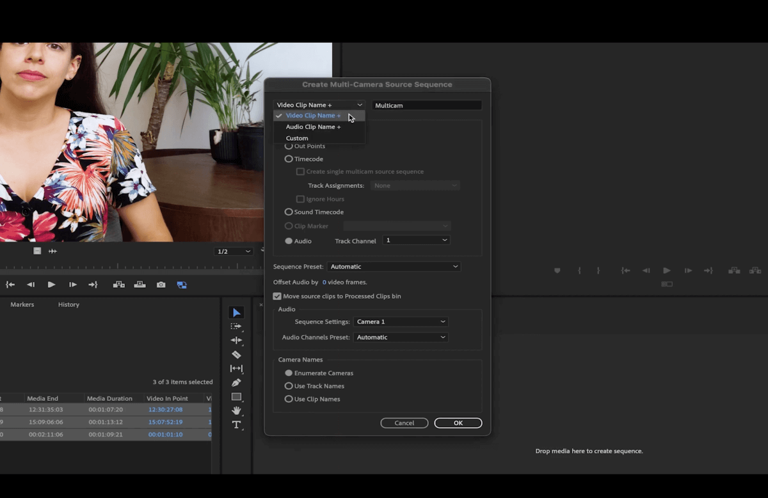Select the Type tool
Screen dimensions: 768x498
point(236,424)
